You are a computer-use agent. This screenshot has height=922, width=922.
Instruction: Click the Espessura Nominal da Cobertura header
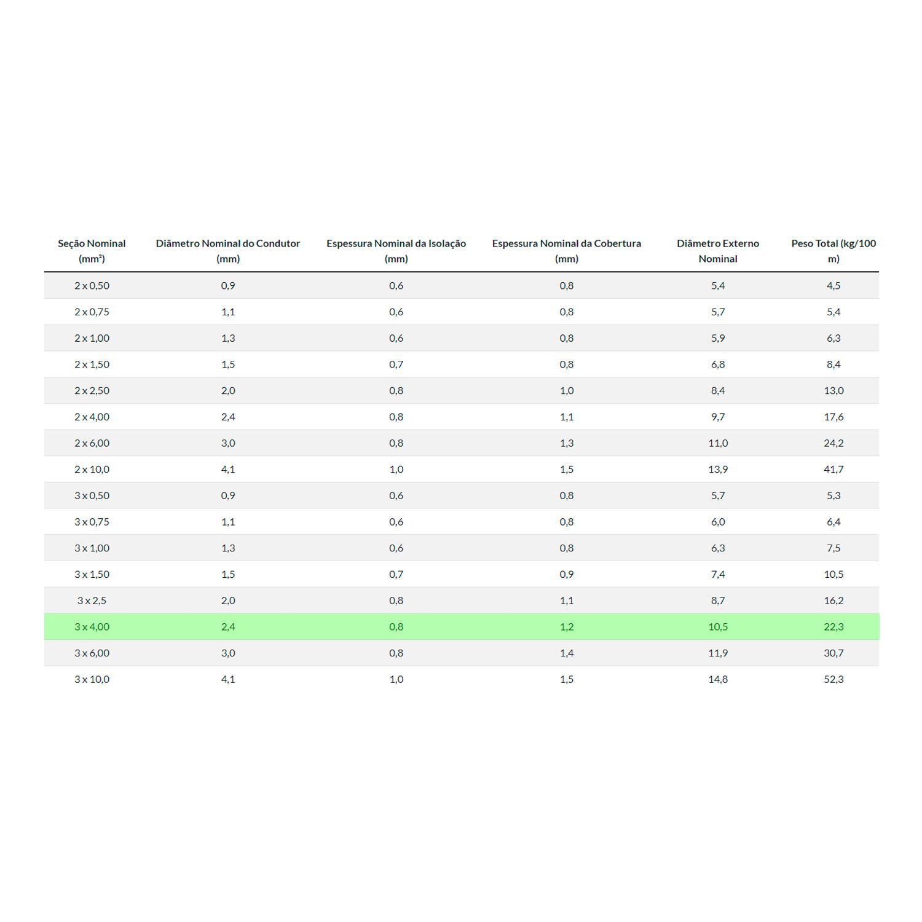click(x=566, y=251)
